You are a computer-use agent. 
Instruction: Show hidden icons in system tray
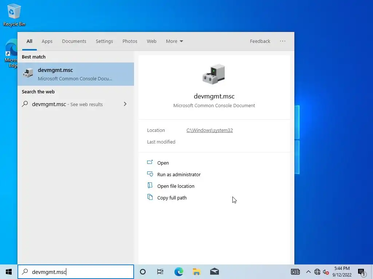(308, 272)
